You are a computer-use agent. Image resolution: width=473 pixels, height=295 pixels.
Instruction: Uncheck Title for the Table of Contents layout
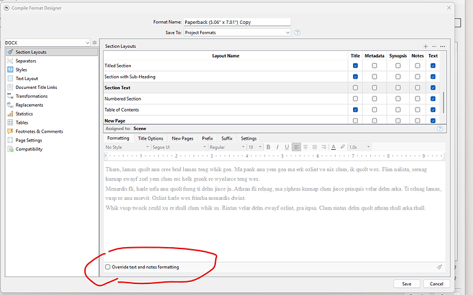(355, 110)
